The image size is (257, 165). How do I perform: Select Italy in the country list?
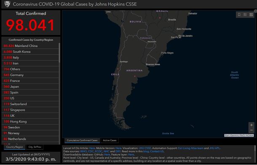point(30,57)
